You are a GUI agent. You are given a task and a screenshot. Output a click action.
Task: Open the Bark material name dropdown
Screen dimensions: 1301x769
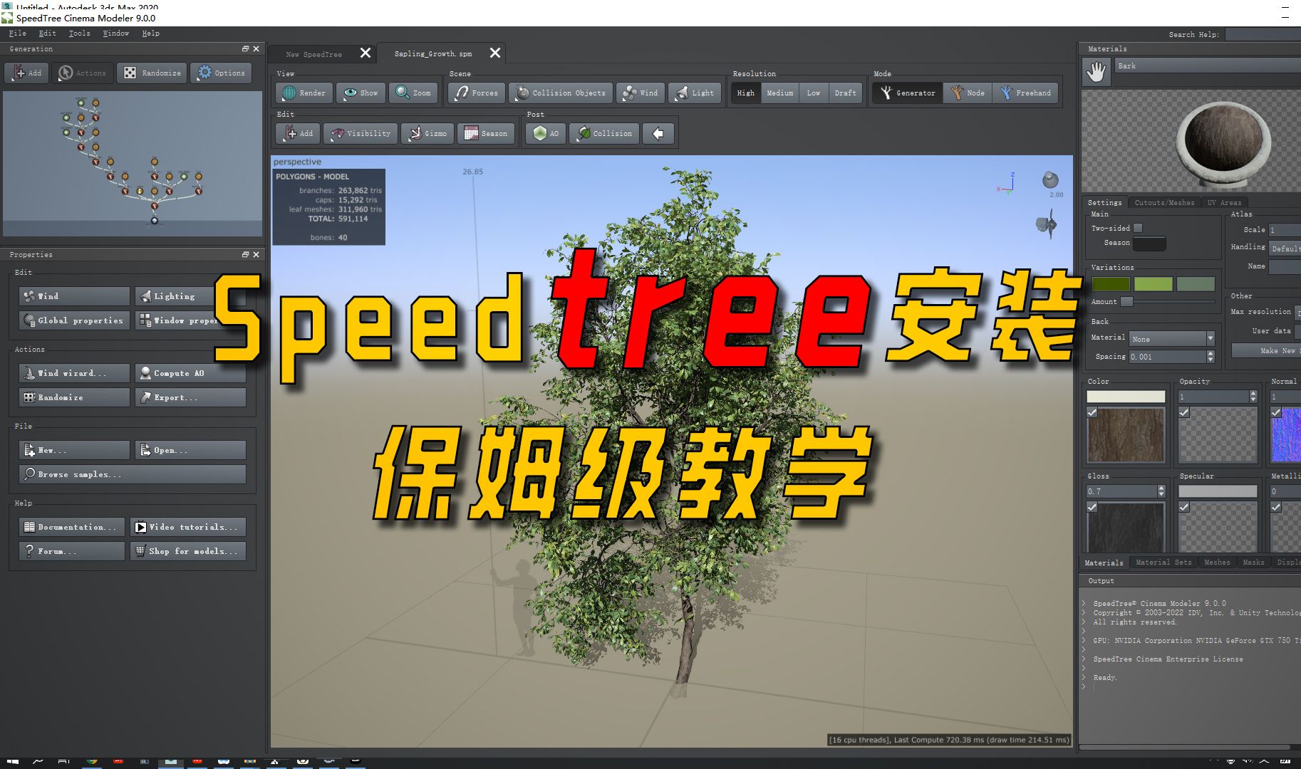(1208, 66)
